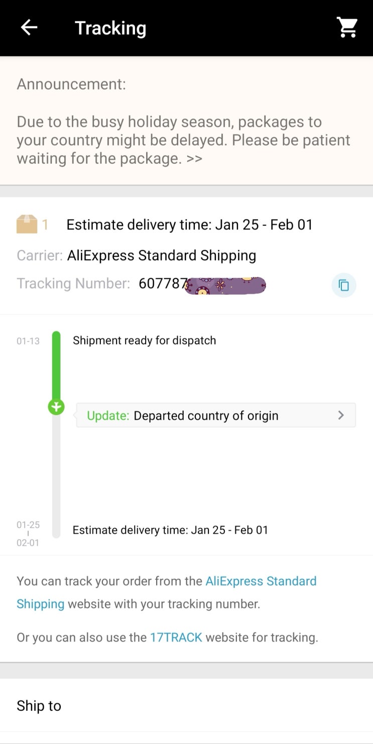Viewport: 373px width, 744px height.
Task: Tap the 01-13 date label
Action: click(28, 341)
